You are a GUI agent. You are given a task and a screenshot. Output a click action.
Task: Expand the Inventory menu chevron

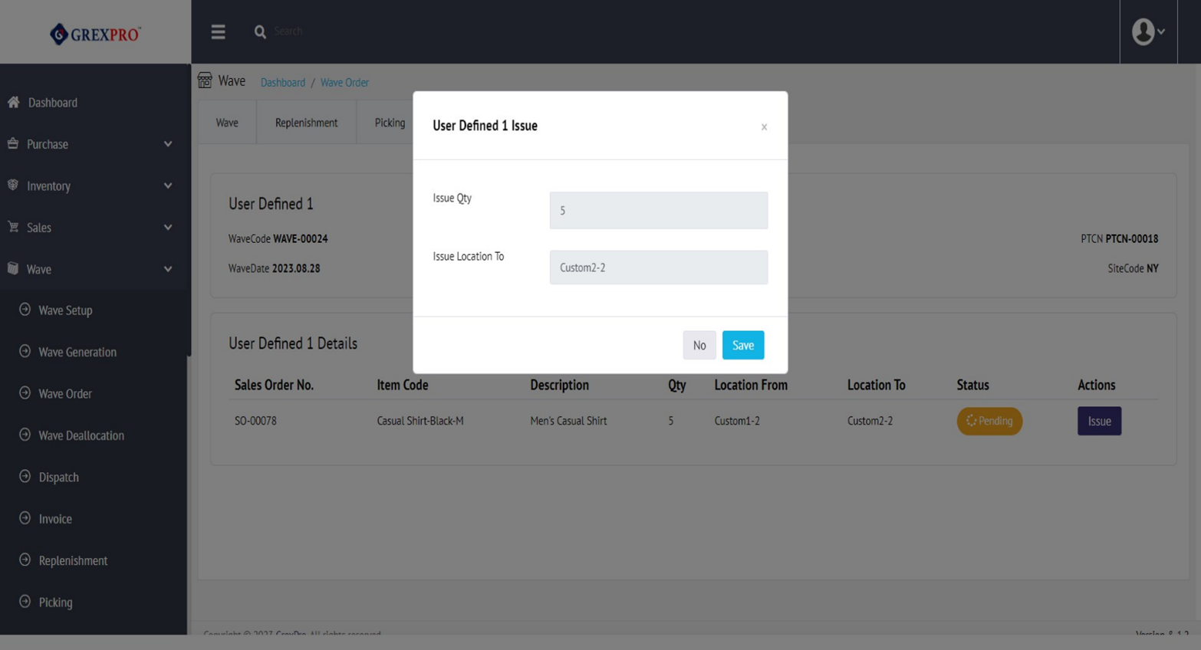[168, 185]
